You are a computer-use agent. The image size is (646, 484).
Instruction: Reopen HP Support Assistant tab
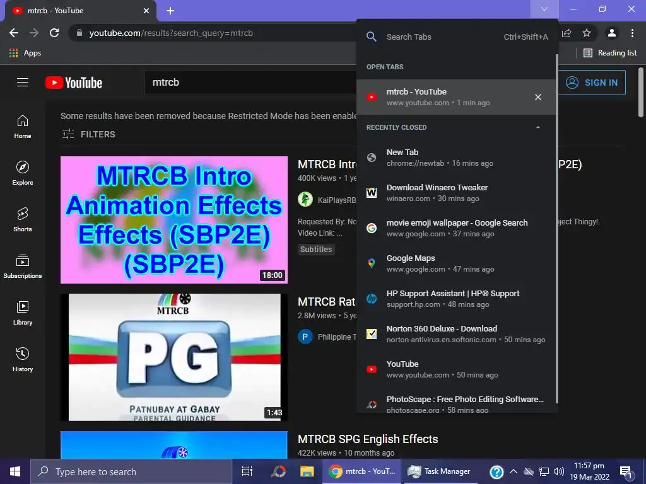pyautogui.click(x=455, y=298)
